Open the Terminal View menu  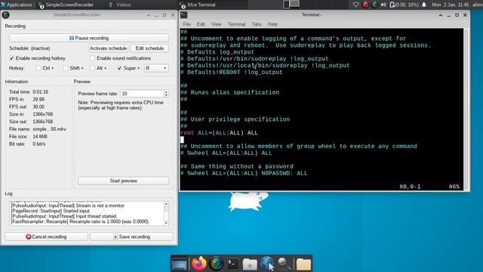pos(217,24)
